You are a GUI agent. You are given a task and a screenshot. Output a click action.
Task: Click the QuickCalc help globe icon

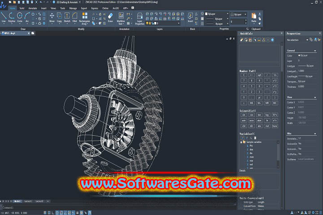[272, 40]
